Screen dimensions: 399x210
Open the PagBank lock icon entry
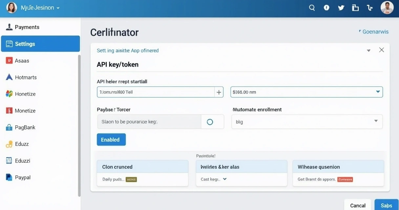coord(9,128)
